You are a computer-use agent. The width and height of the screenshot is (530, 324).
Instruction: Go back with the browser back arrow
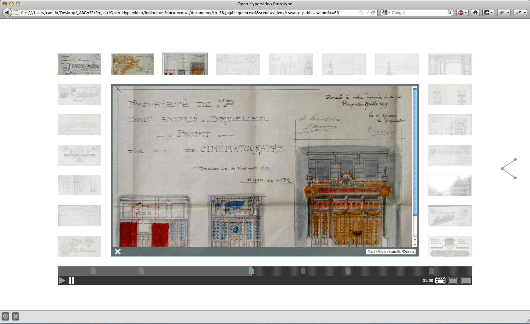tap(7, 13)
